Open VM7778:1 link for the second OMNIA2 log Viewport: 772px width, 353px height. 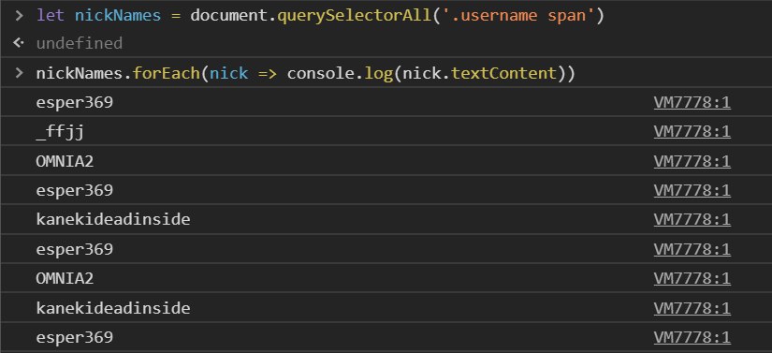[692, 279]
